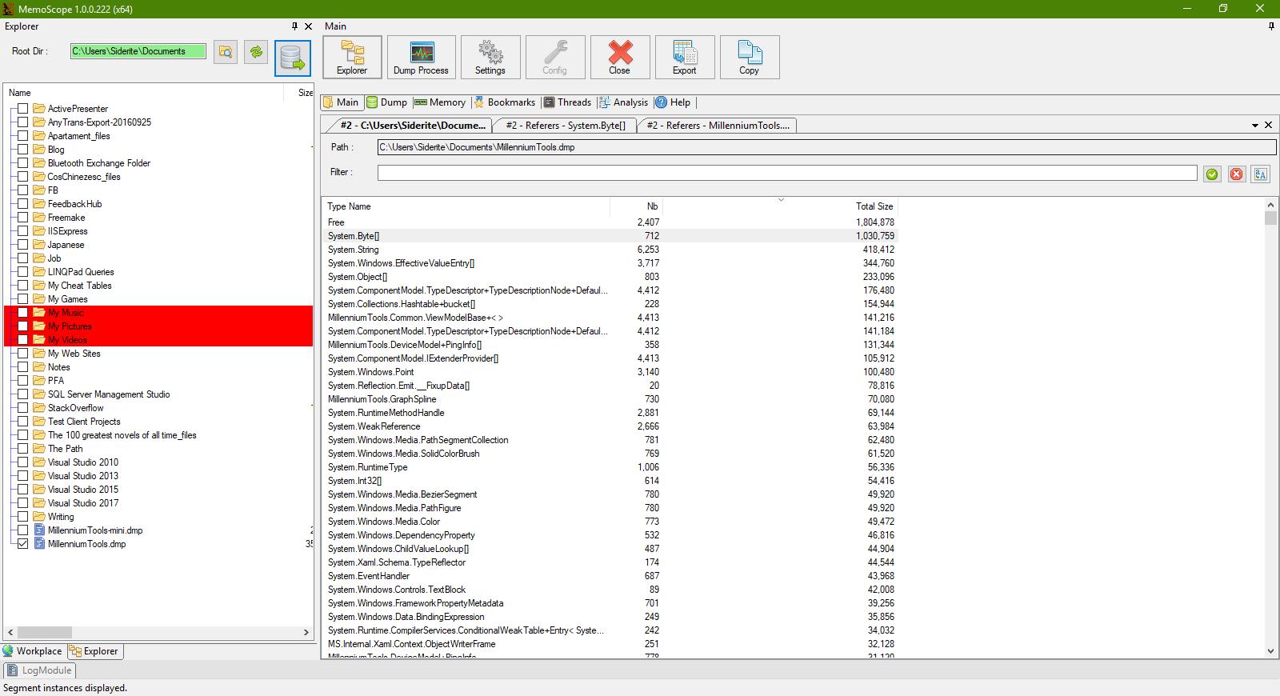
Task: Open the Settings gears icon
Action: [490, 57]
